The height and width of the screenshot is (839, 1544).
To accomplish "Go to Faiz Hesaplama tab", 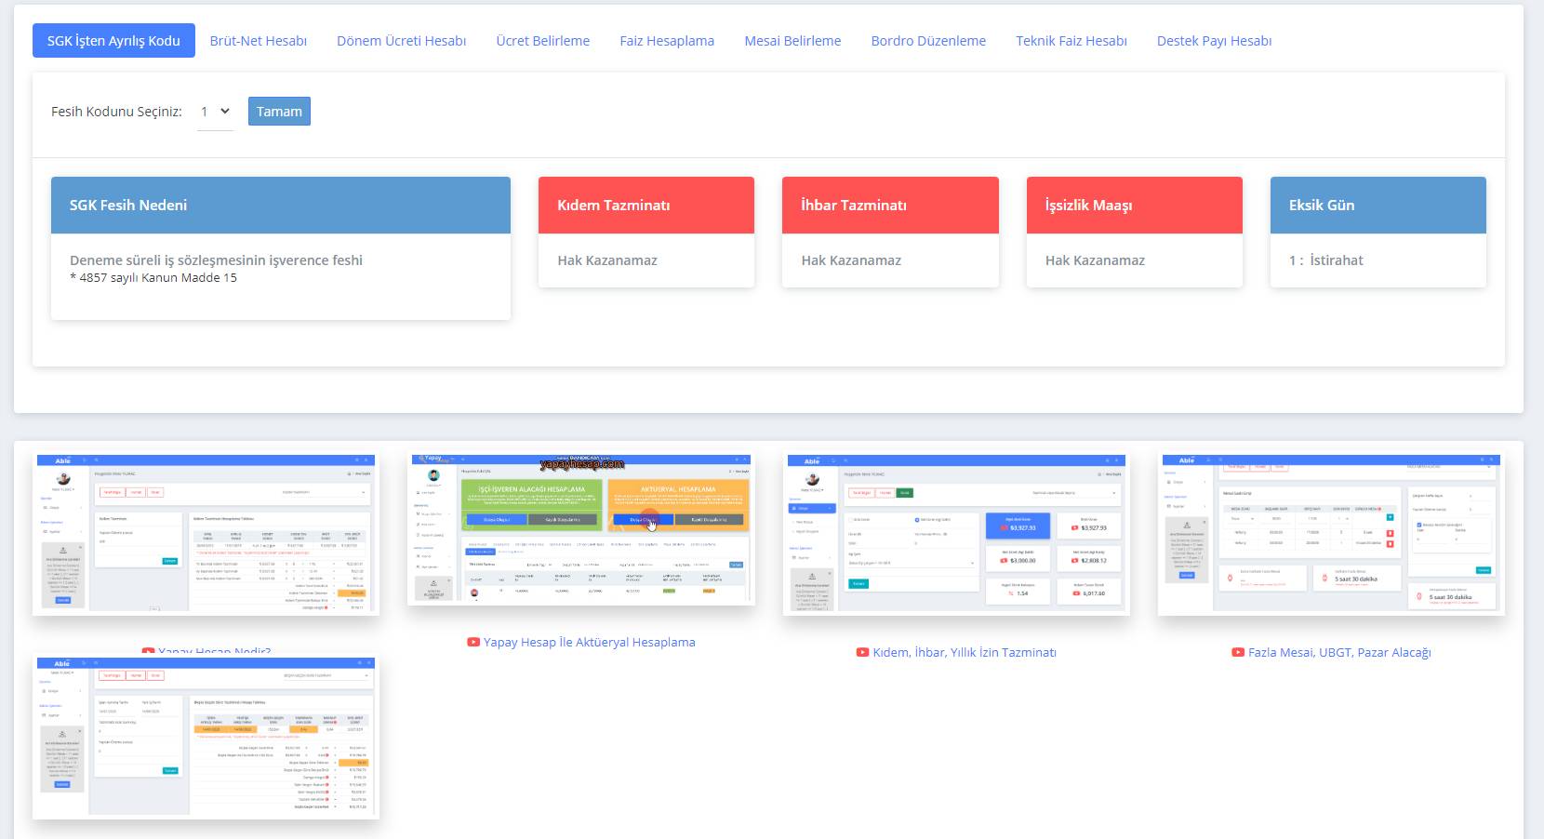I will [x=667, y=41].
